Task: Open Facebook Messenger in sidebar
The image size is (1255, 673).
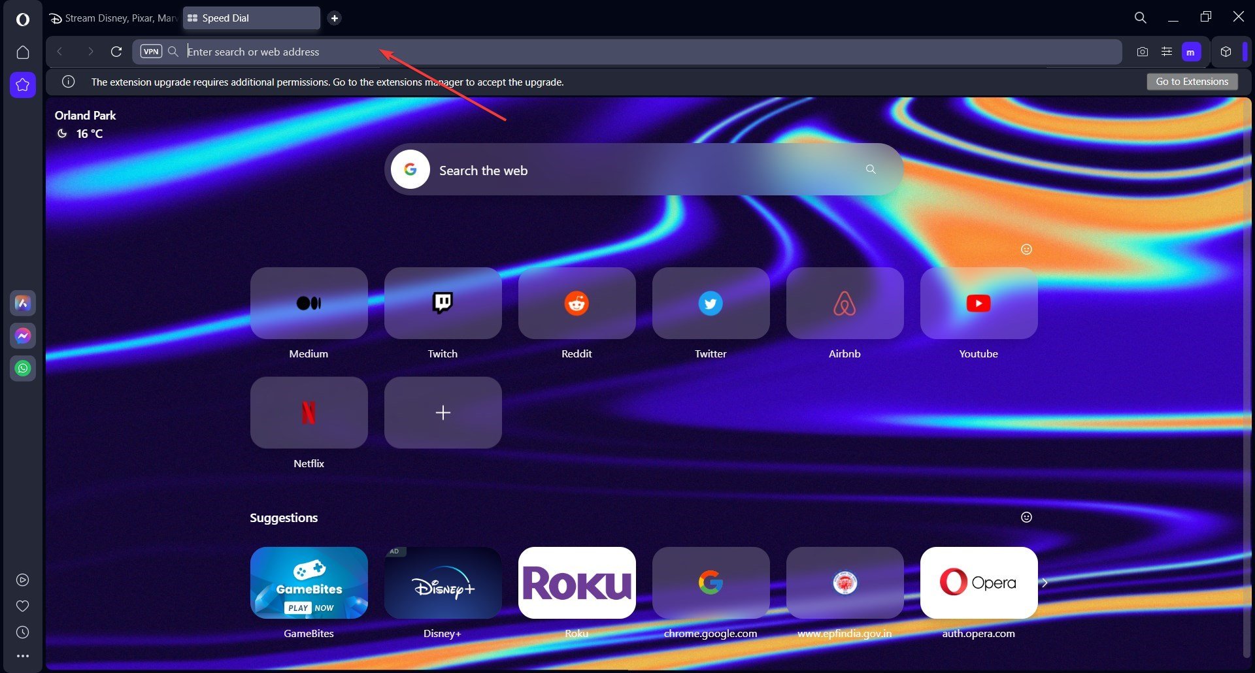Action: (x=23, y=336)
